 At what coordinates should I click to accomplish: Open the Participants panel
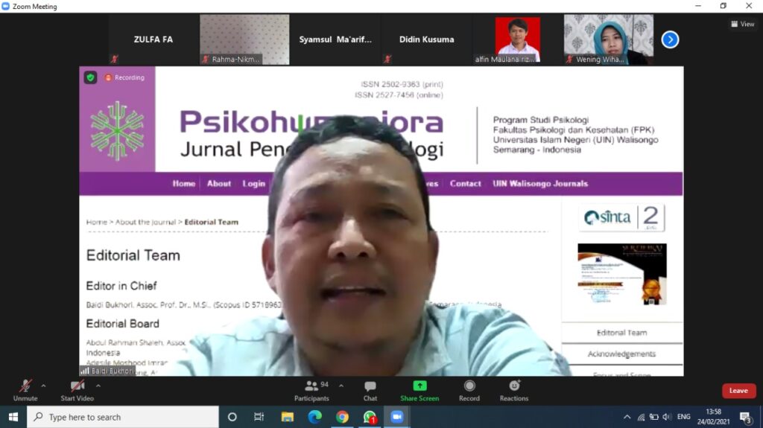311,391
